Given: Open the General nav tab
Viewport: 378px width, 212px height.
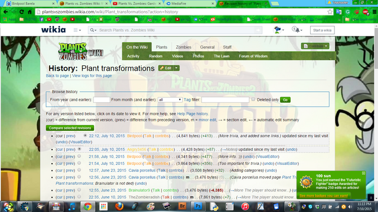Looking at the screenshot, I should (207, 47).
